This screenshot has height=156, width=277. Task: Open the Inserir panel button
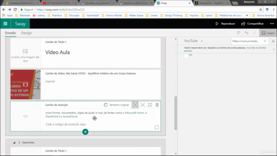tap(268, 33)
